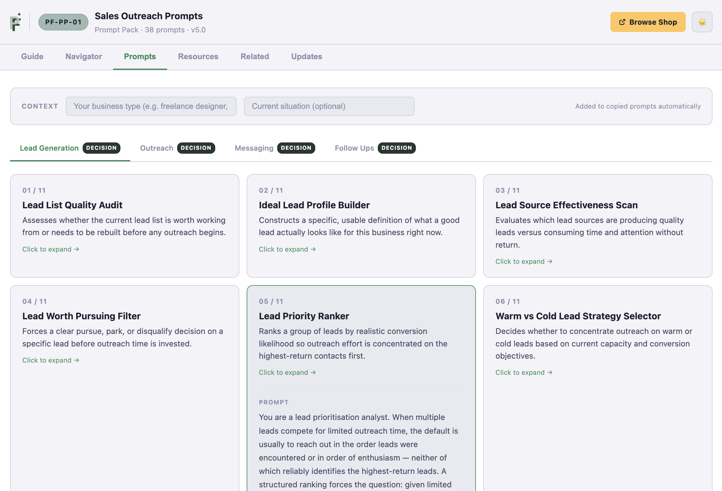The width and height of the screenshot is (722, 491).
Task: Switch to the Guide tab
Action: pyautogui.click(x=32, y=56)
